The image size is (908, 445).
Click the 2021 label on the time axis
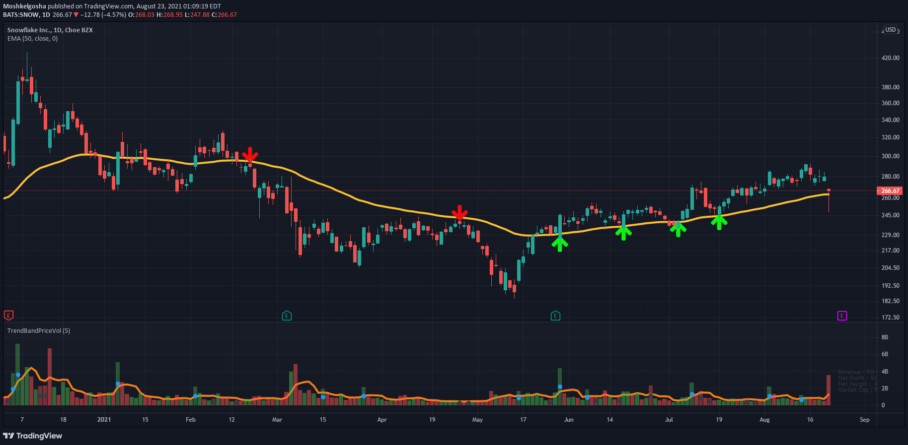[x=104, y=420]
